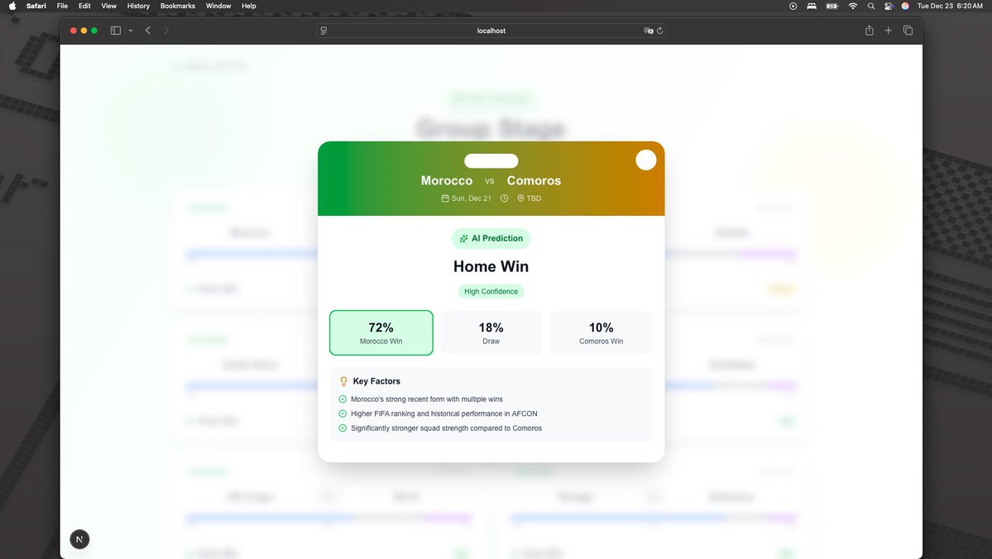Click the location pin icon next to TBD
Screen dimensions: 992x559
point(520,198)
